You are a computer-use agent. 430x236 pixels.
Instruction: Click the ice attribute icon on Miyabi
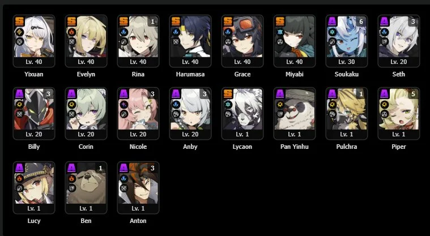click(x=280, y=32)
